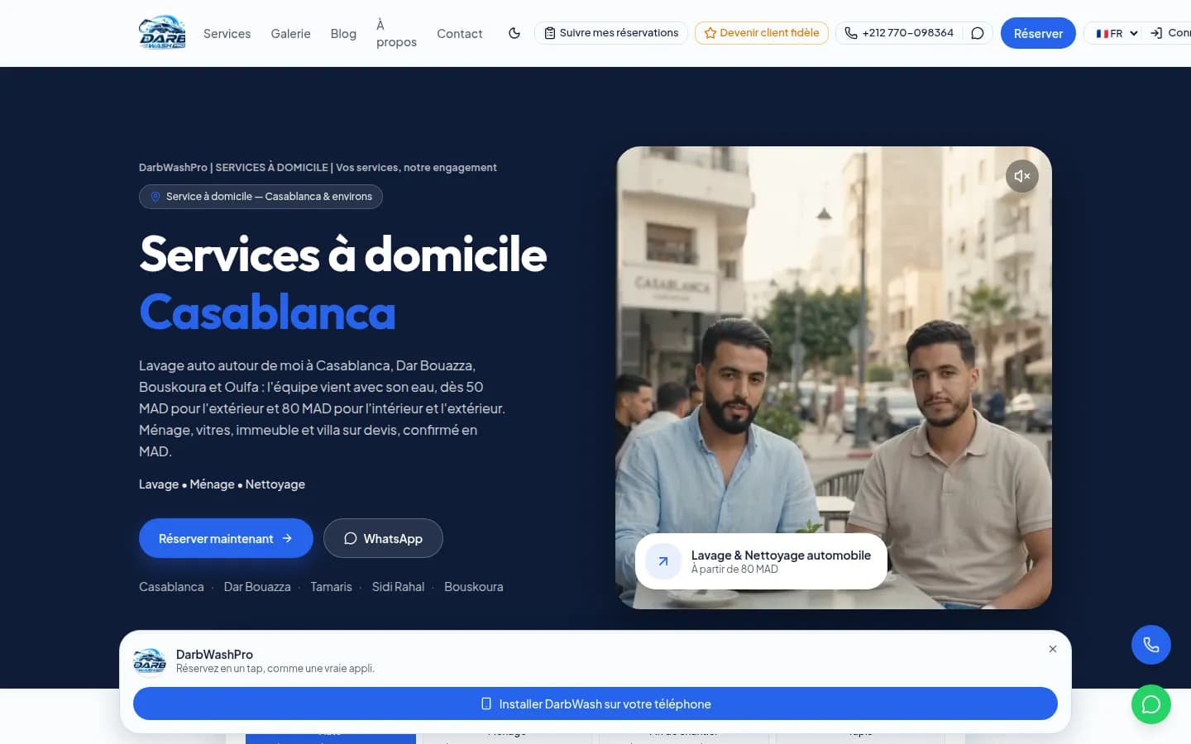Click Devenir client fidèle button
This screenshot has width=1191, height=744.
pos(762,33)
